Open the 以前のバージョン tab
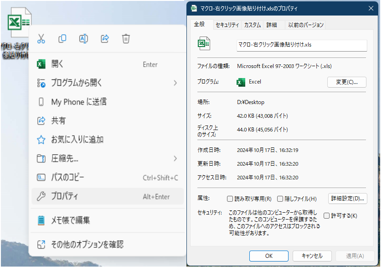 [305, 25]
